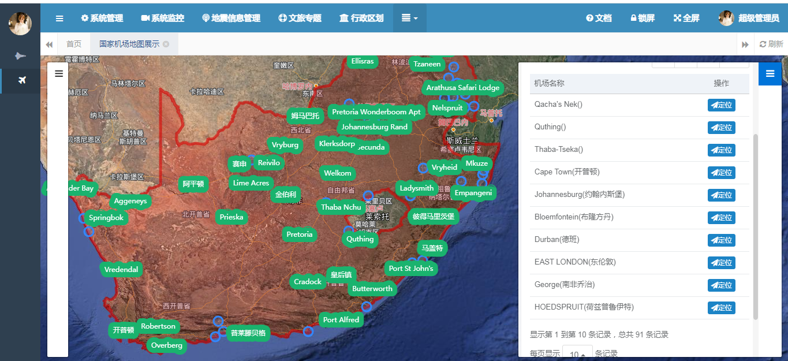
Task: Close the 国家机场地图展示 tab
Action: (x=166, y=44)
